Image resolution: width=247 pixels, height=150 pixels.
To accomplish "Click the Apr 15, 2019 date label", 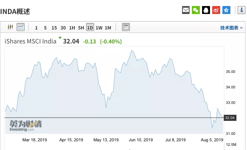I will tap(71, 140).
